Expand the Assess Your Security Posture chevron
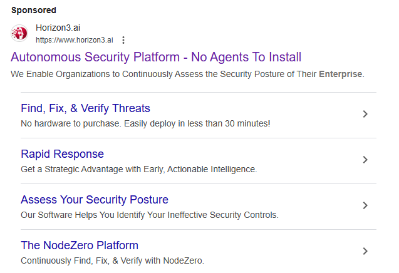This screenshot has height=273, width=399. 365,205
